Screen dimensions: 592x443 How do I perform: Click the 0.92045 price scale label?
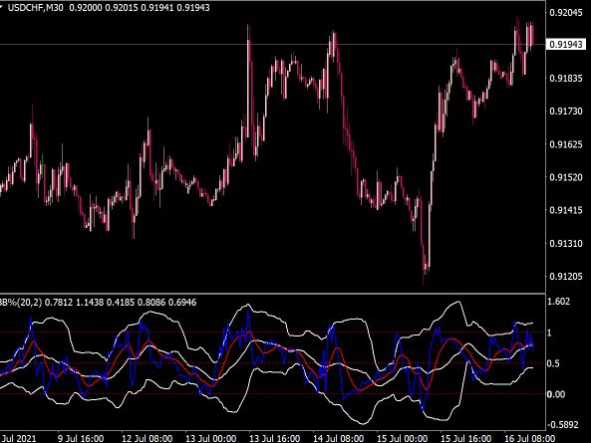(x=565, y=12)
